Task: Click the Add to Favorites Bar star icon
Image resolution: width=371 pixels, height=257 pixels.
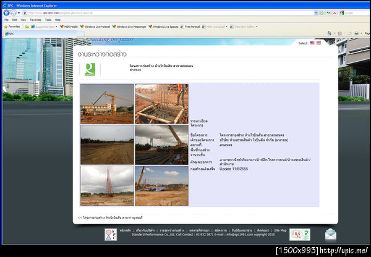Action: (27, 27)
